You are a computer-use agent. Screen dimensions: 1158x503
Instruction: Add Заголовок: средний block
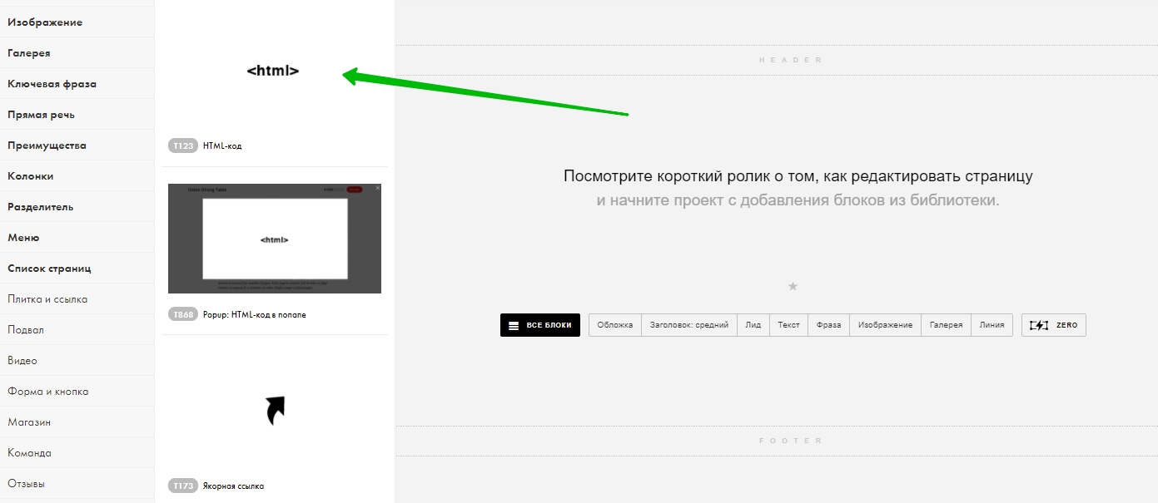pyautogui.click(x=688, y=325)
